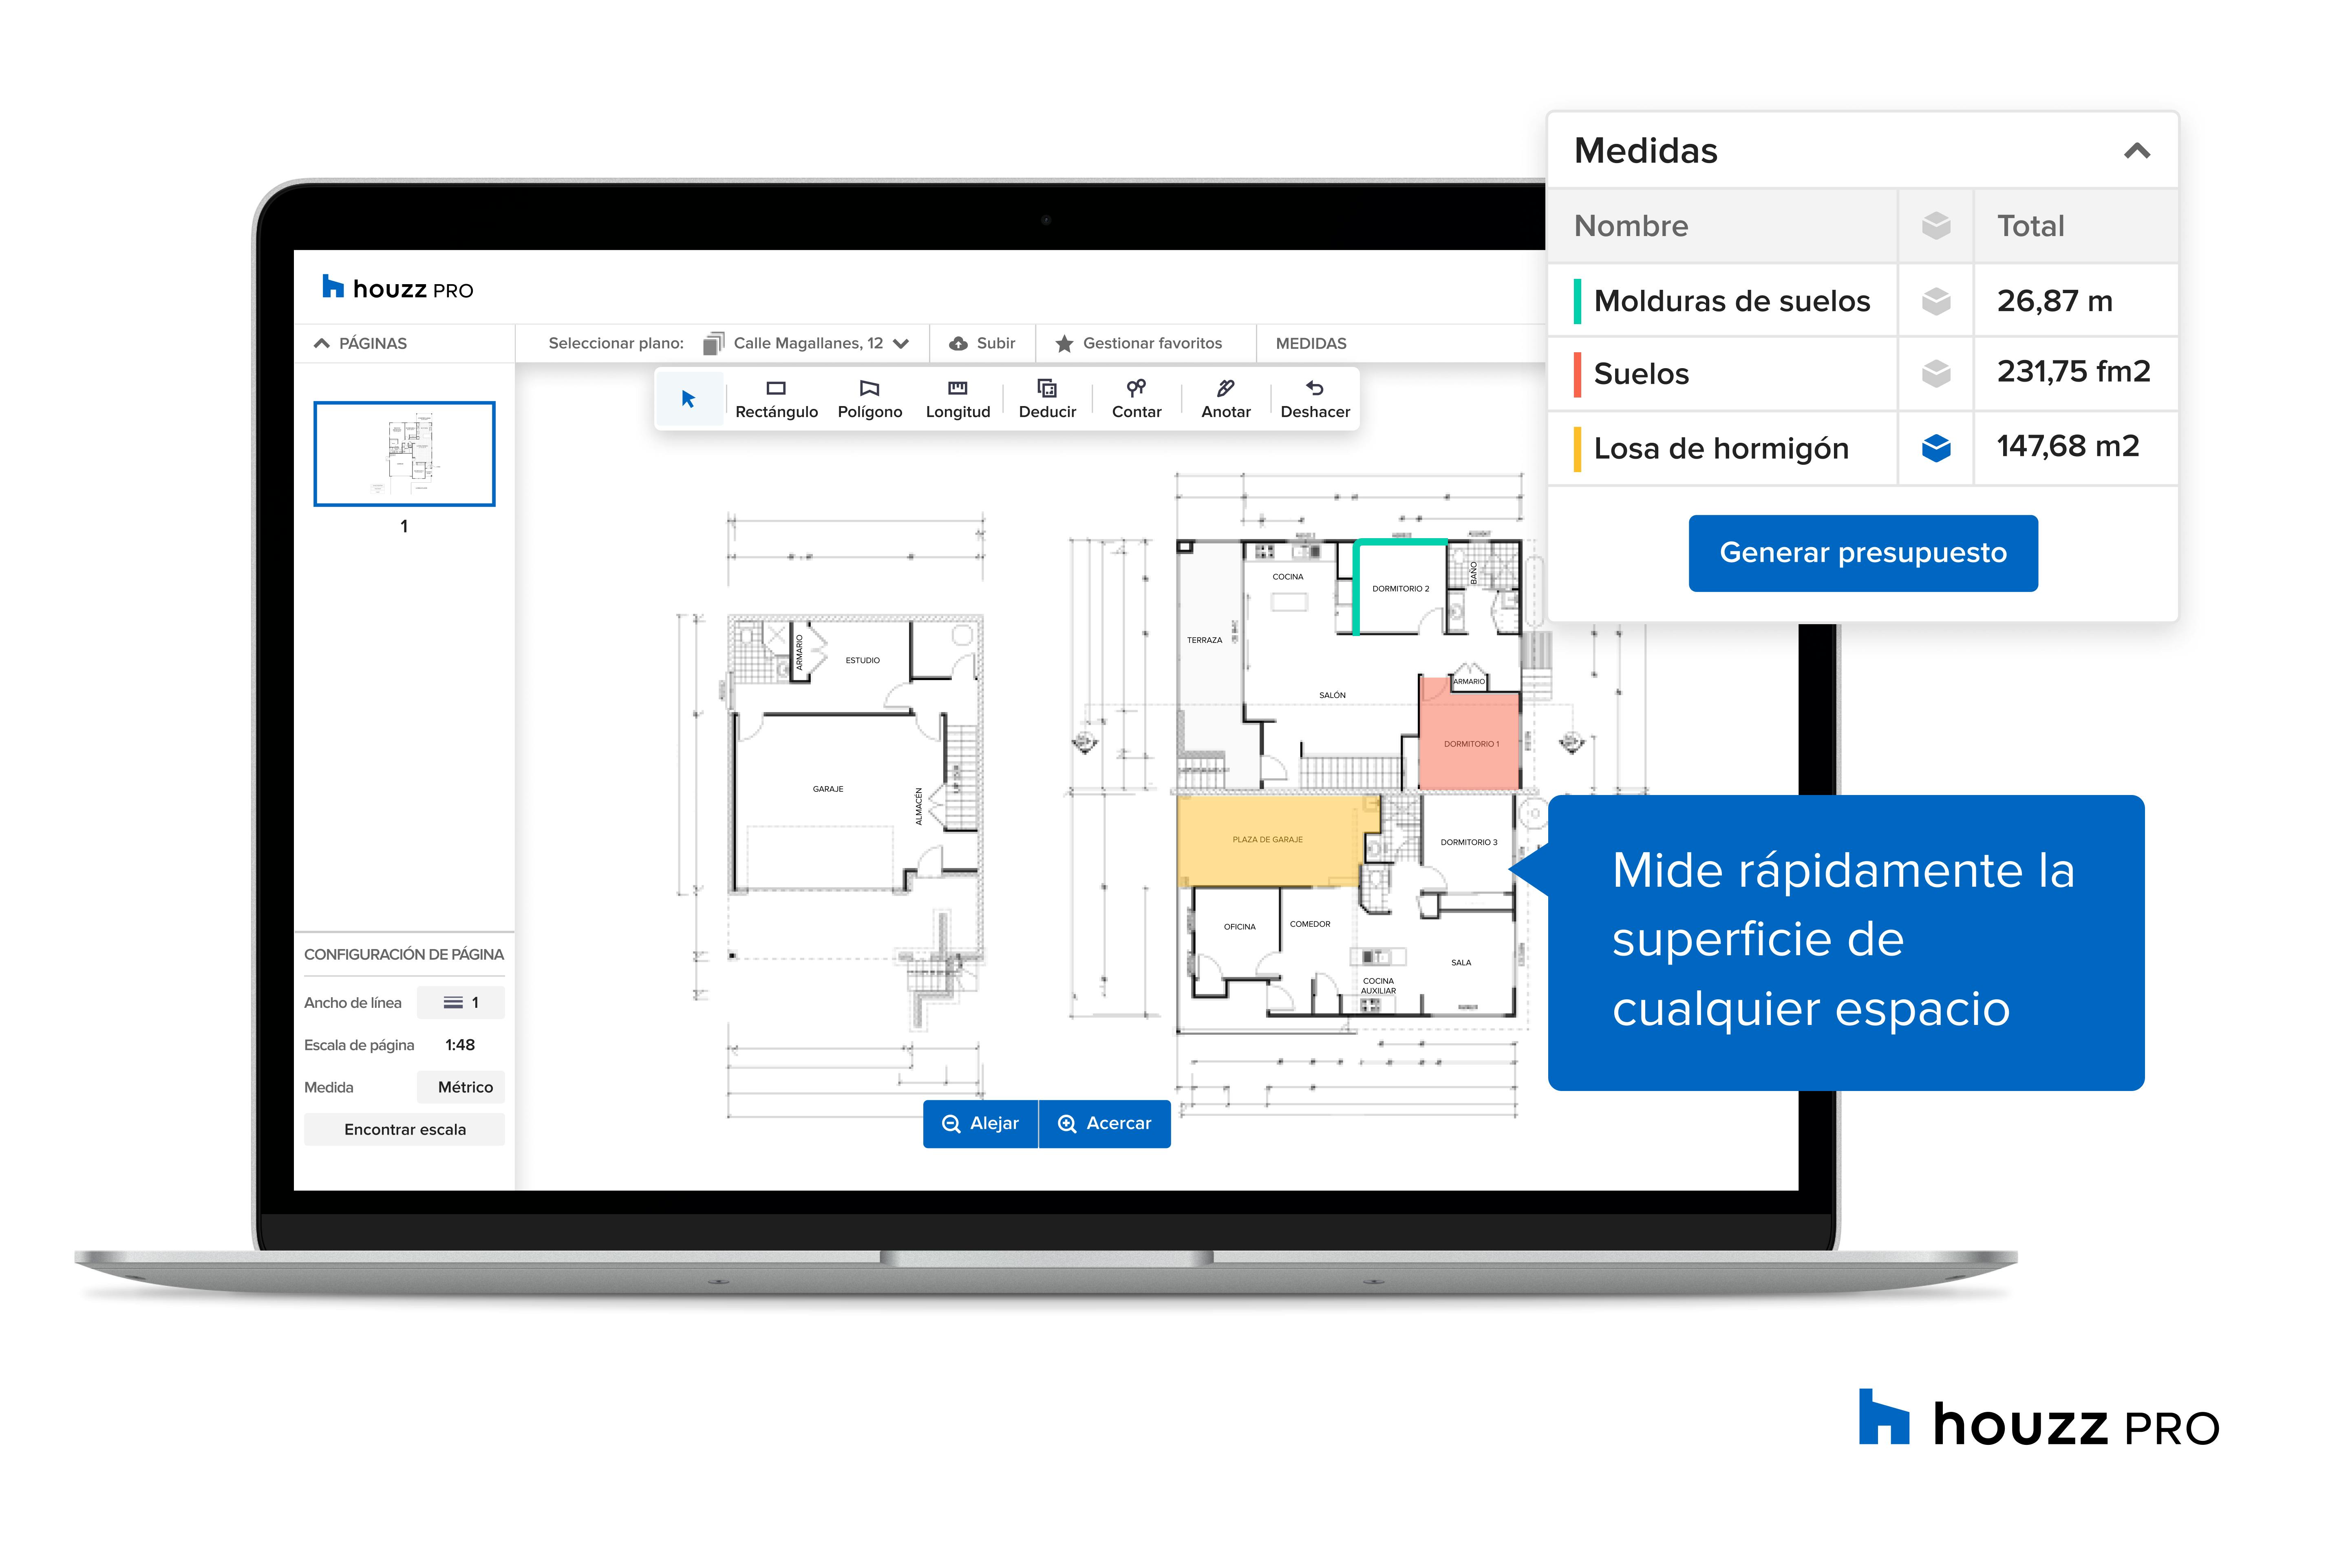Select the Contar counting tool
This screenshot has width=2348, height=1568.
(1136, 398)
